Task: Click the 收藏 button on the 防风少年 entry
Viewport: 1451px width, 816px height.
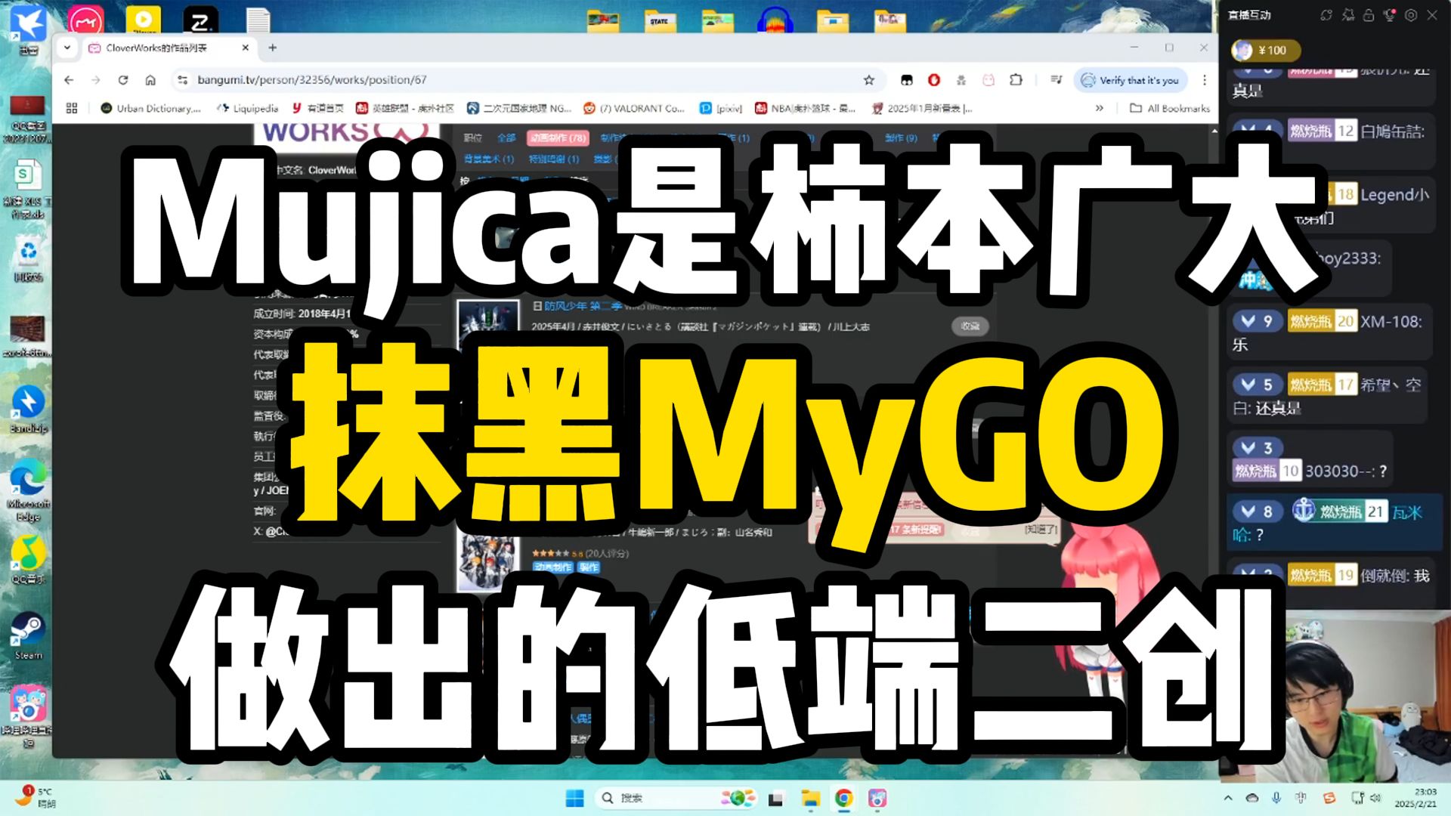Action: point(970,326)
